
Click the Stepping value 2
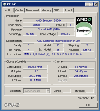point(87,45)
